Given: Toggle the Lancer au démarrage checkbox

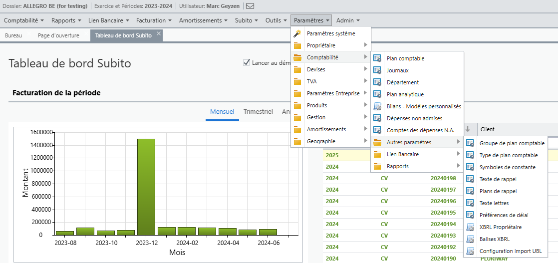Looking at the screenshot, I should click(246, 63).
